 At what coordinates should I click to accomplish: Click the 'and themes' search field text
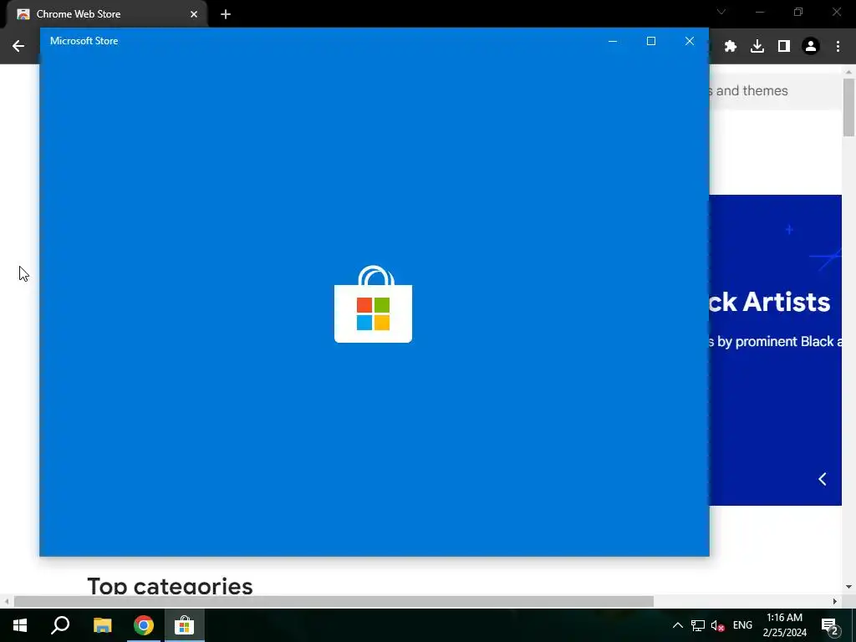(x=752, y=90)
